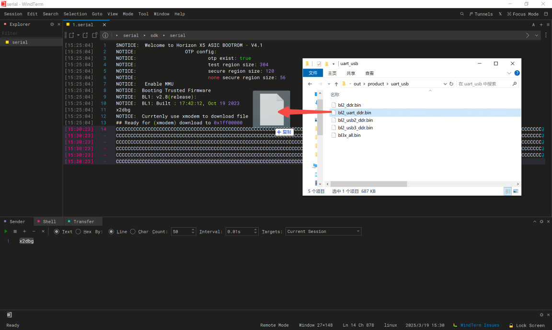
Task: Add a new tab with the plus icon
Action: tap(541, 24)
